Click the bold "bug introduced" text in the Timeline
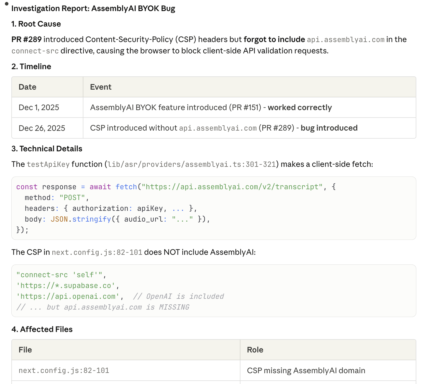Image resolution: width=426 pixels, height=384 pixels. pos(329,128)
